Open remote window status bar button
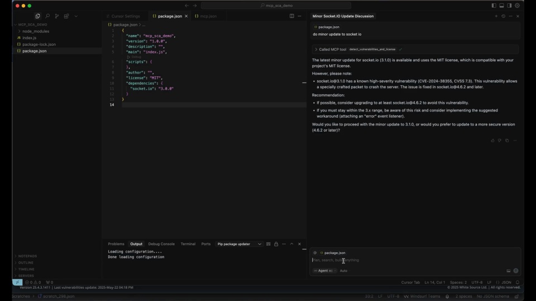Viewport: 536px width, 301px height. (17, 282)
